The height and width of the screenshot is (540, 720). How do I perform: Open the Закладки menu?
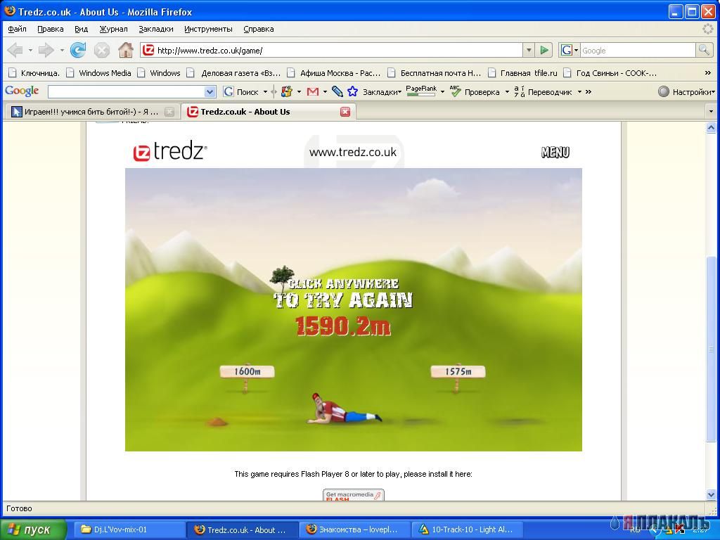pyautogui.click(x=155, y=29)
